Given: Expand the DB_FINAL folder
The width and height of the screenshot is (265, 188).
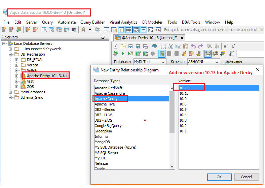Looking at the screenshot, I should pyautogui.click(x=16, y=60).
